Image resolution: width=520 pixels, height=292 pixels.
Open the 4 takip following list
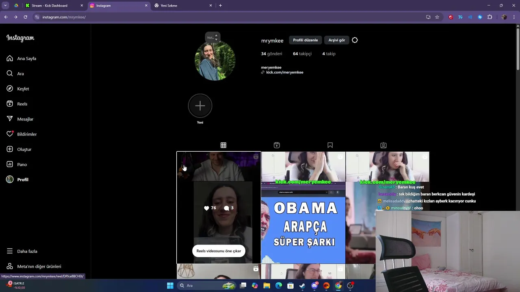coord(329,54)
